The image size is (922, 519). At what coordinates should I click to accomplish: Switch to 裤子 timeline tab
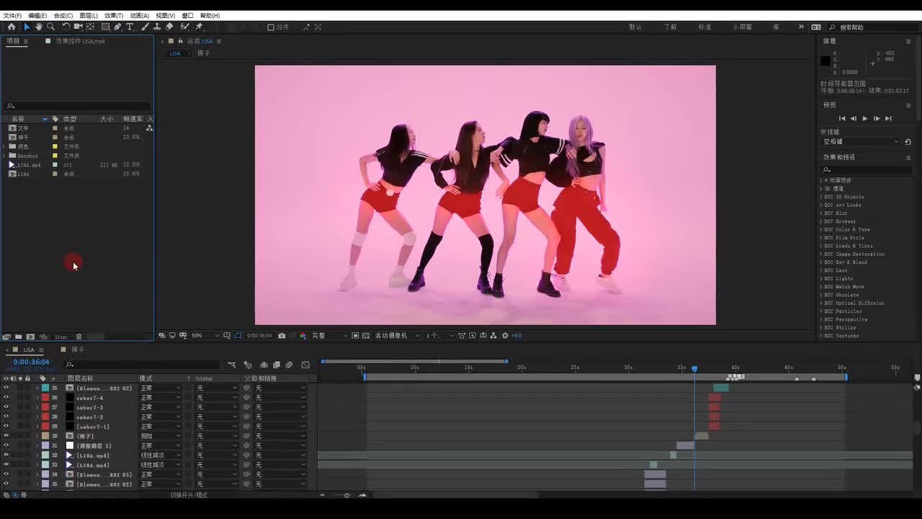(77, 350)
